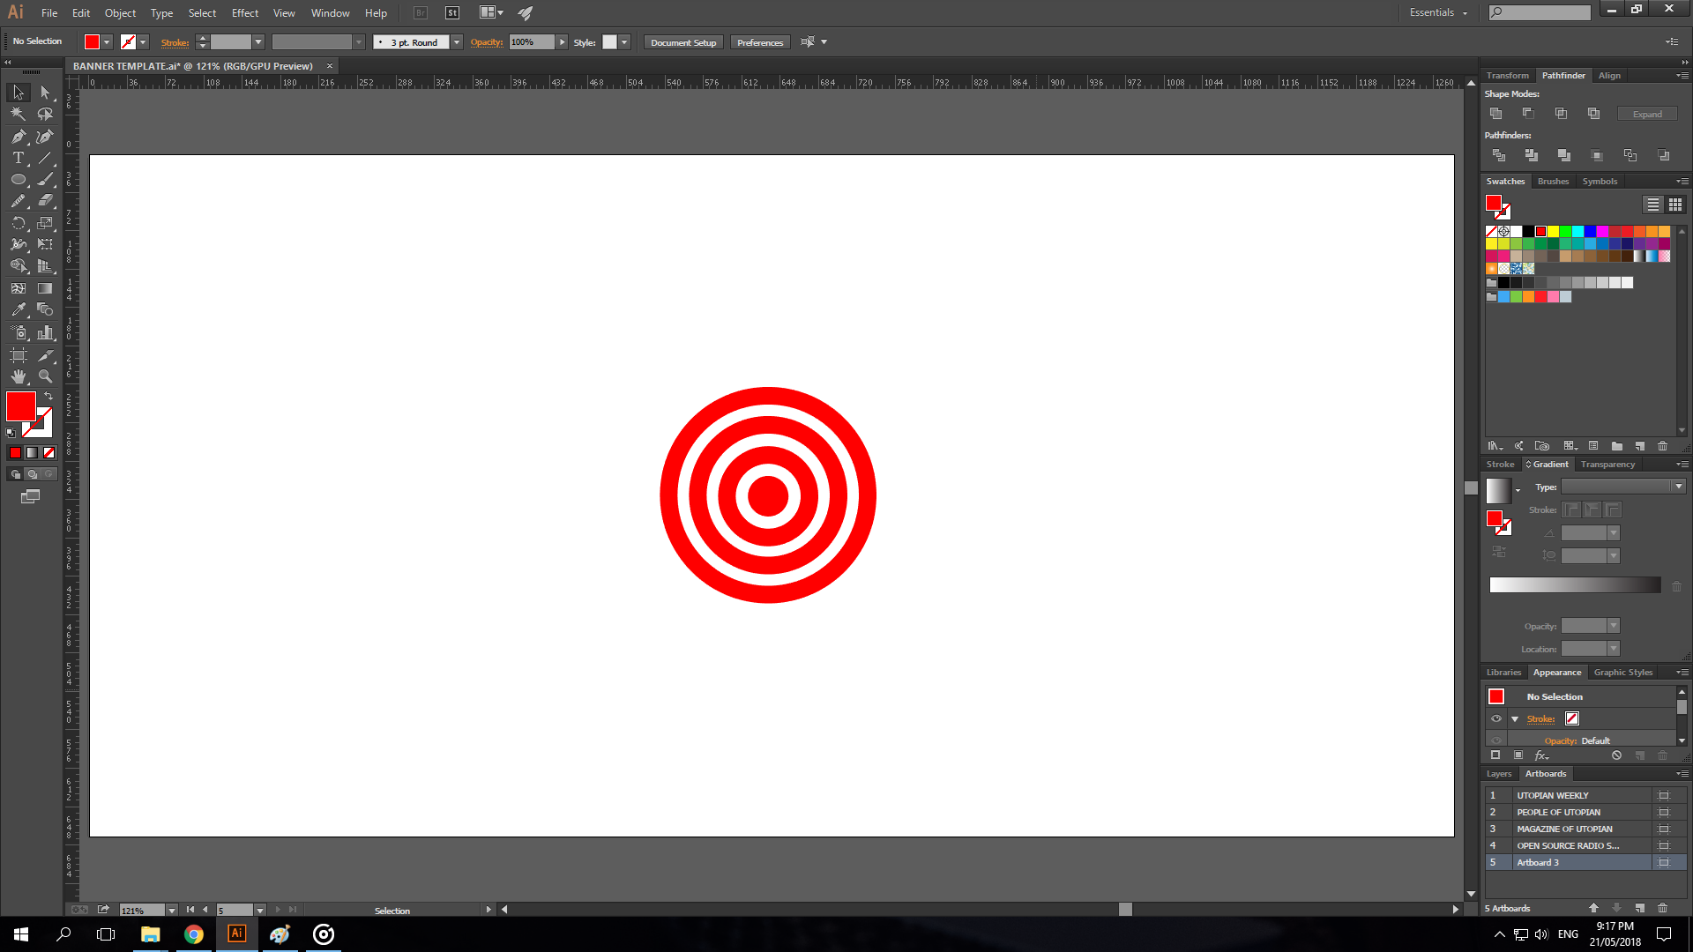Select the Zoom tool
The image size is (1693, 952).
tap(45, 376)
